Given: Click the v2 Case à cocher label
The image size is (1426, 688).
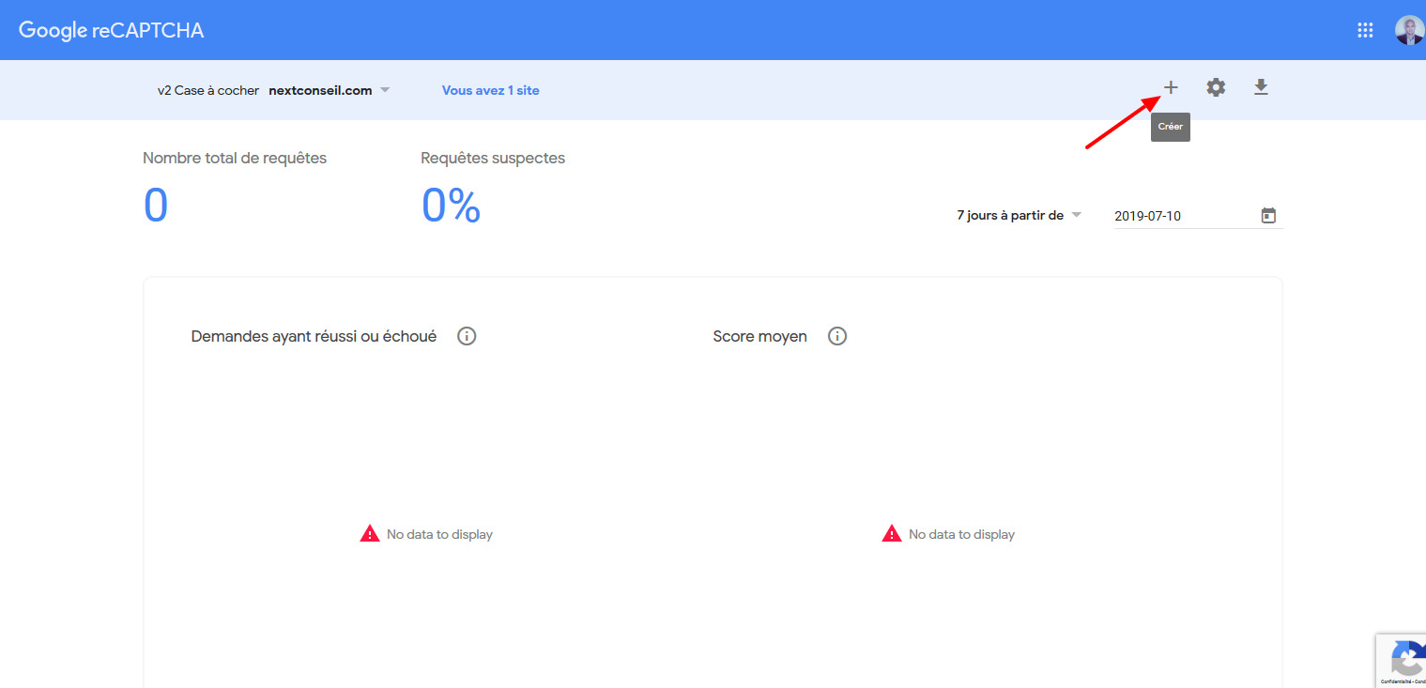Looking at the screenshot, I should (208, 91).
